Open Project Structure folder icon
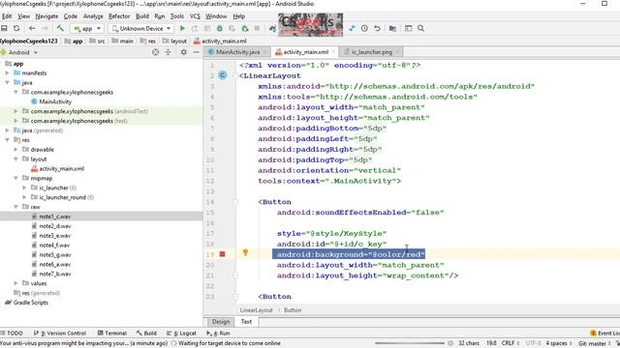Image resolution: width=620 pixels, height=348 pixels. [392, 28]
